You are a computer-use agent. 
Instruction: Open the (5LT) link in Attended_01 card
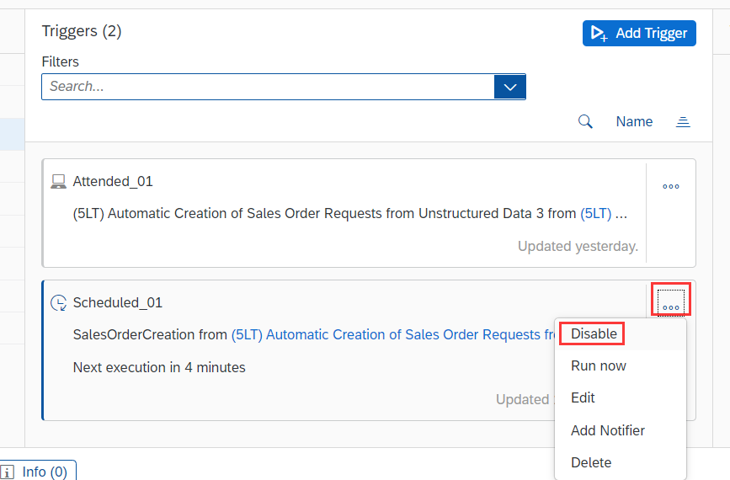pos(596,213)
